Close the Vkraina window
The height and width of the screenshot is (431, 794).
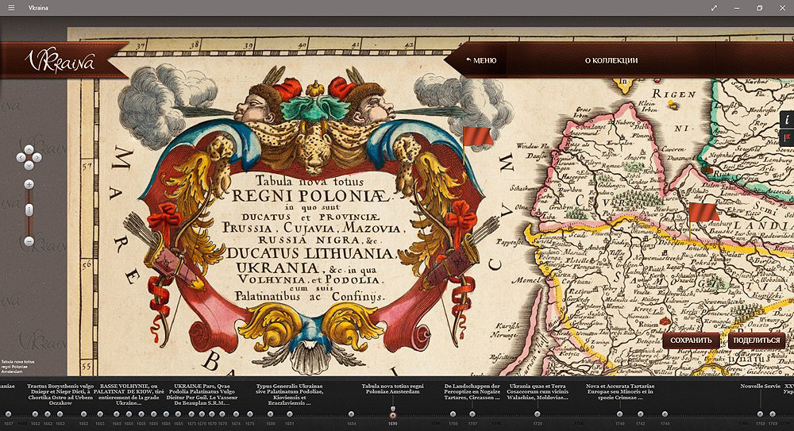point(782,8)
